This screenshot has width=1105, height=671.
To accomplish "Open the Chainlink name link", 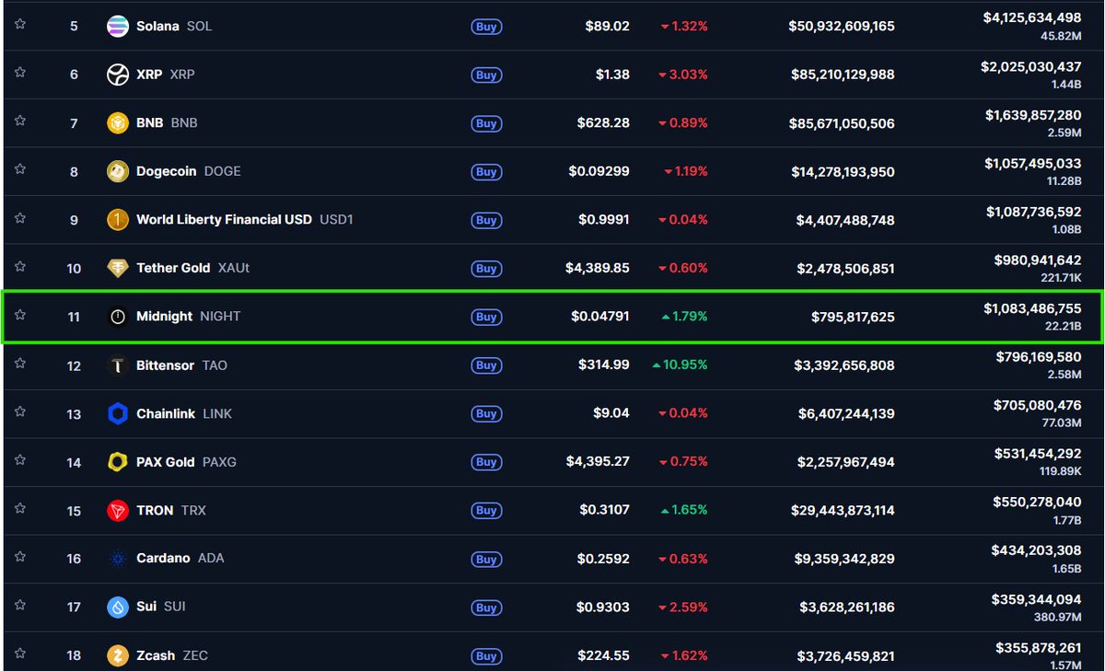I will [166, 414].
